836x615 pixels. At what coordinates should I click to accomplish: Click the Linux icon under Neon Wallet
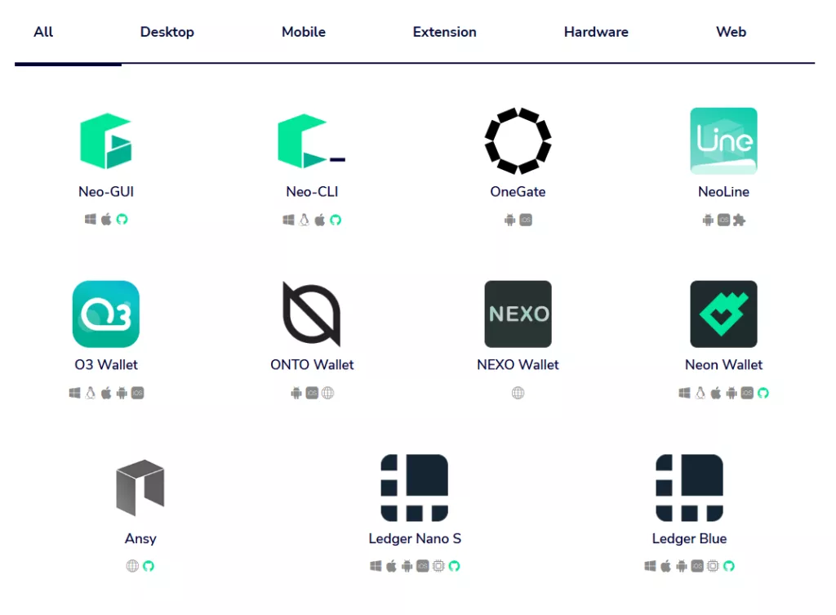click(x=700, y=393)
